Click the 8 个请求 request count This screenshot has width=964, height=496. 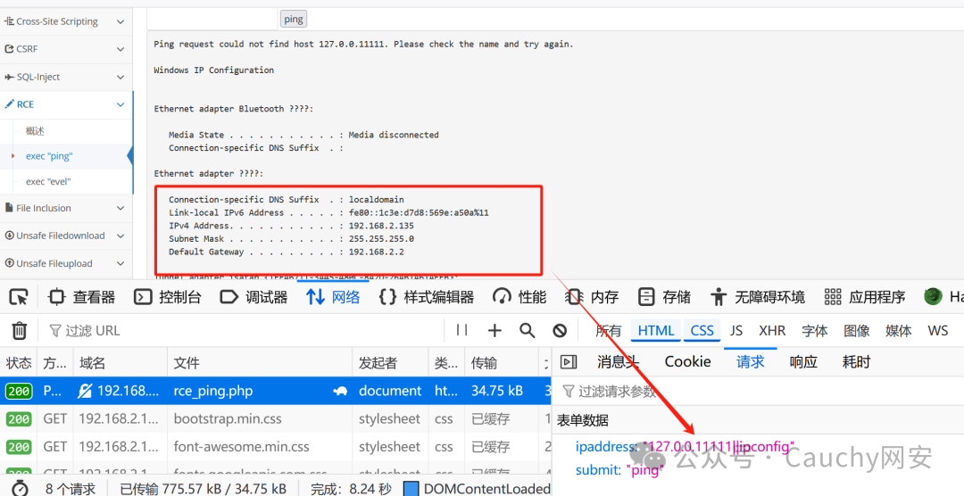pyautogui.click(x=71, y=489)
